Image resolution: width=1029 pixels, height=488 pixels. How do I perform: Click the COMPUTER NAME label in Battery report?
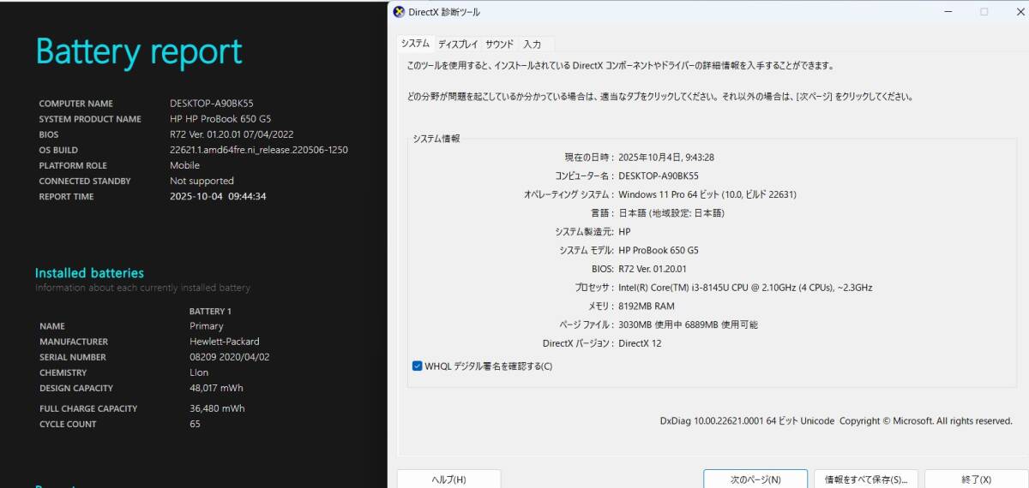pos(75,104)
